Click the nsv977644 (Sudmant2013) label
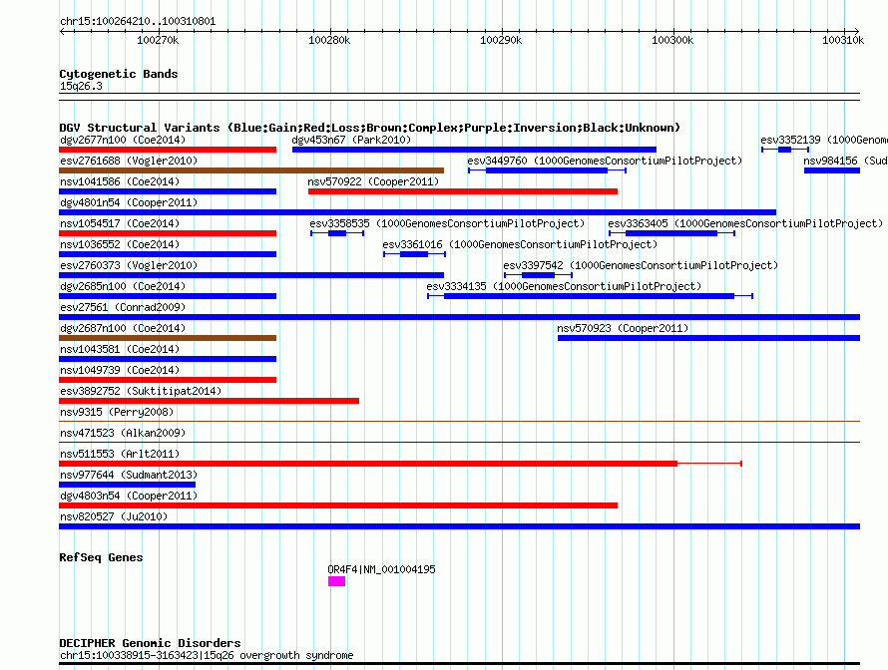 pos(129,475)
